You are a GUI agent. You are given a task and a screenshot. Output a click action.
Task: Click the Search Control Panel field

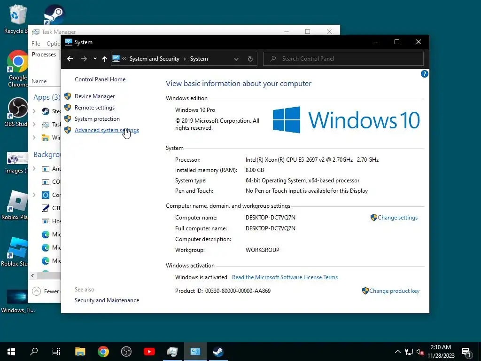click(343, 59)
